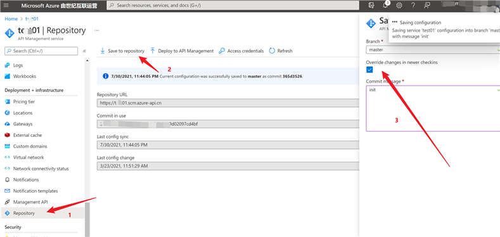Open the notifications bell icon
500x237 pixels.
point(385,5)
